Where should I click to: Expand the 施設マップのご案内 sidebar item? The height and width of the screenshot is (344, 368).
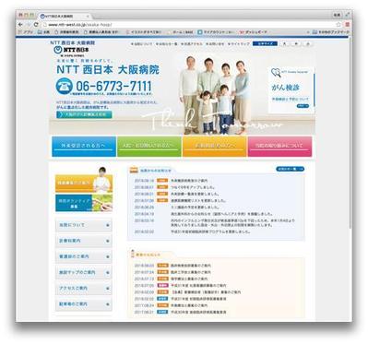83,272
